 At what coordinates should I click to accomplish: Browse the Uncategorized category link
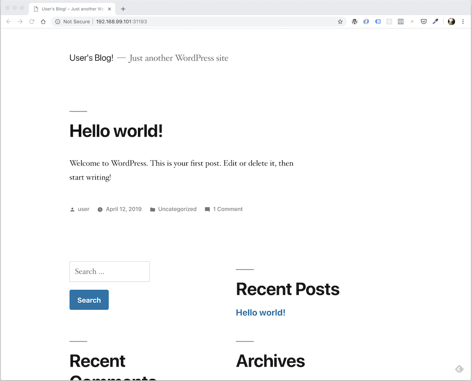coord(177,209)
